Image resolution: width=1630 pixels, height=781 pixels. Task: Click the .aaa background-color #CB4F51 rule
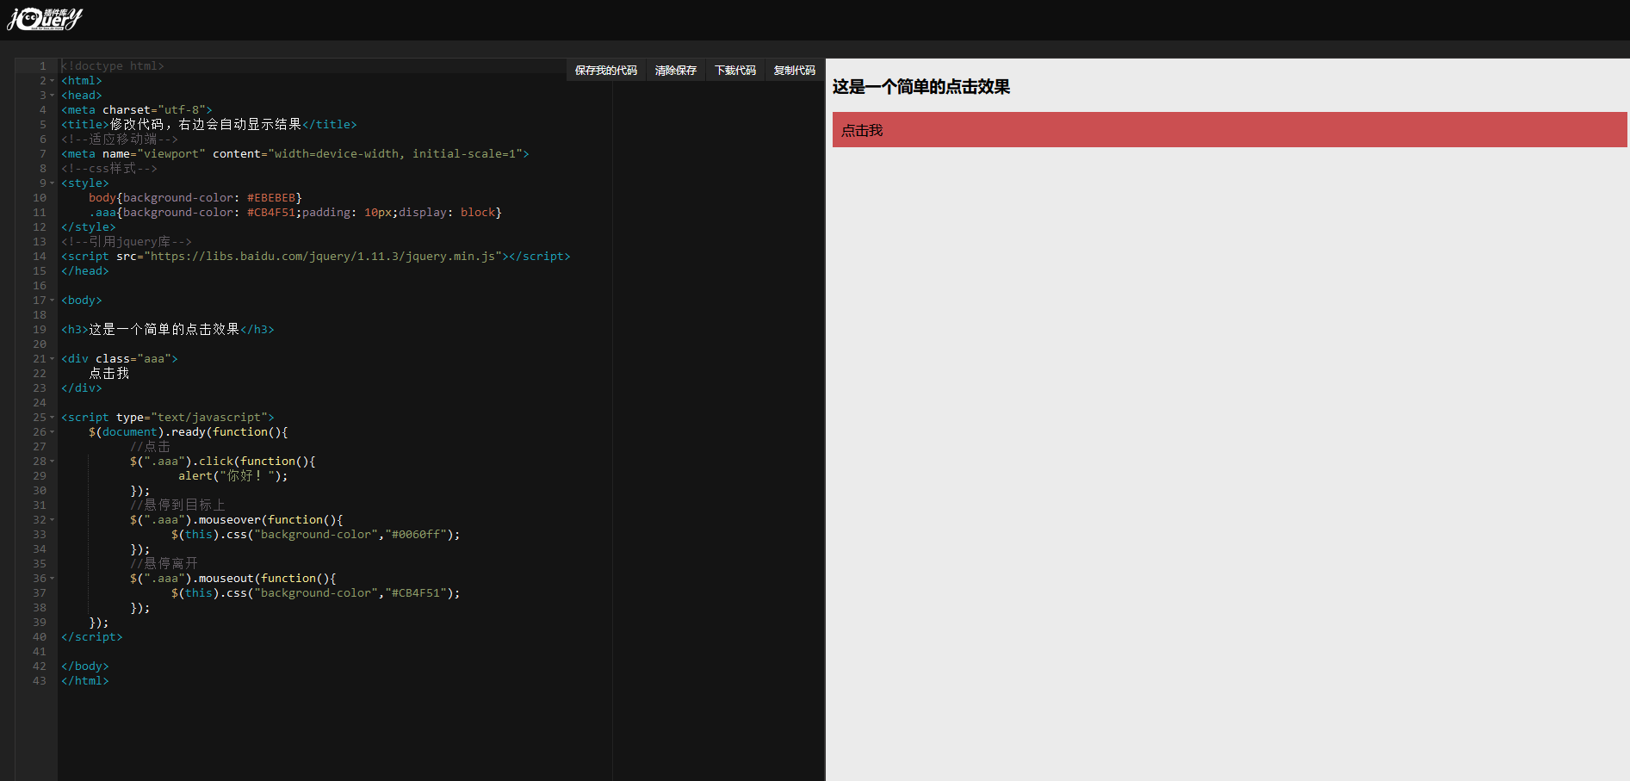295,213
